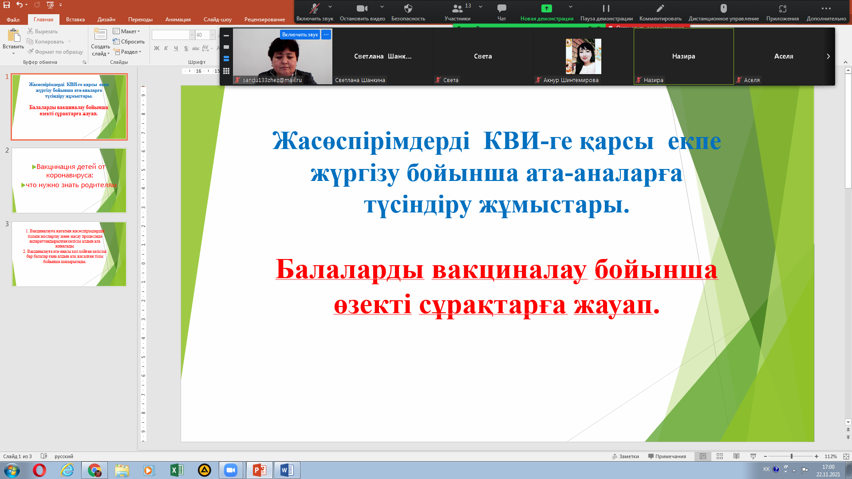The image size is (852, 479).
Task: Unmute microphone in Zoom toolbar
Action: coord(314,8)
